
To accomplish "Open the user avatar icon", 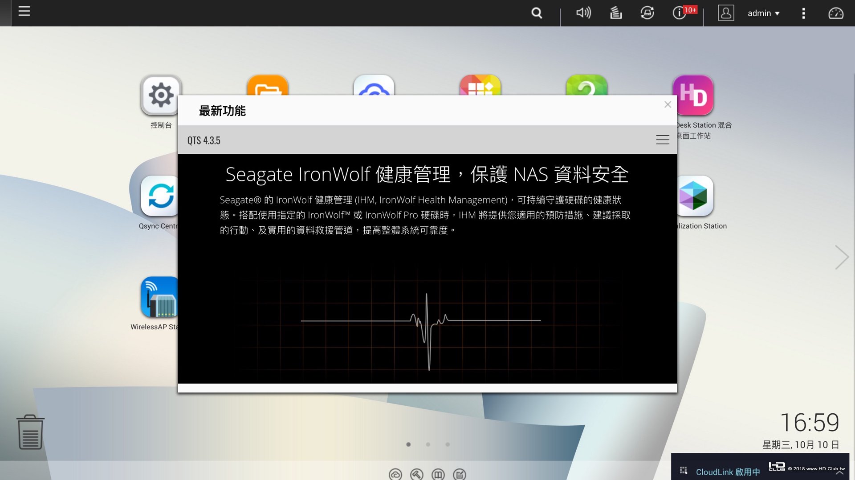I will pos(726,13).
